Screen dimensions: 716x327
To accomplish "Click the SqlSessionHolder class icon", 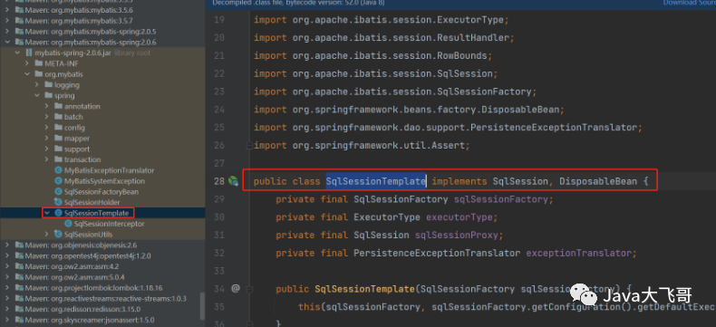I will [x=58, y=202].
